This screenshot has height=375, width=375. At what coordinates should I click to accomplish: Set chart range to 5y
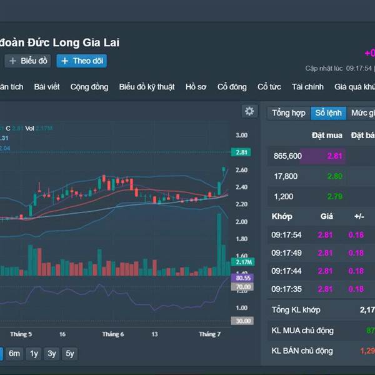[x=69, y=354]
